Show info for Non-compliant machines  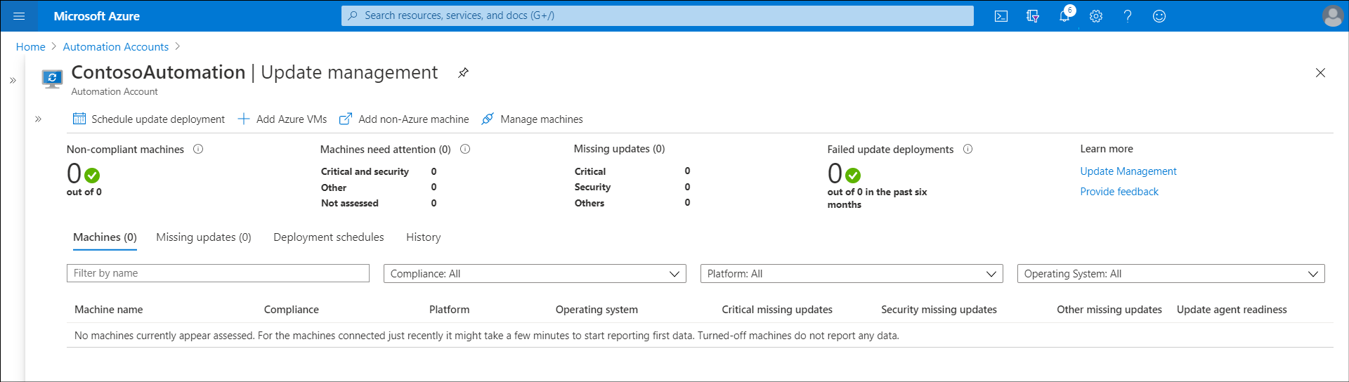(x=198, y=149)
